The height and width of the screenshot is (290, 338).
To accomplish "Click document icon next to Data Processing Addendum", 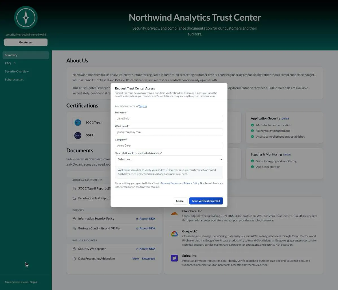I will [x=74, y=259].
